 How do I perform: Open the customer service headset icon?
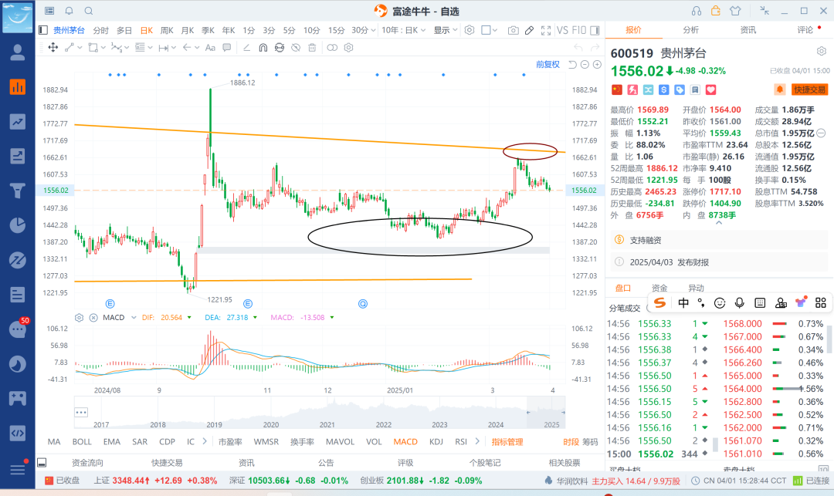pos(697,11)
